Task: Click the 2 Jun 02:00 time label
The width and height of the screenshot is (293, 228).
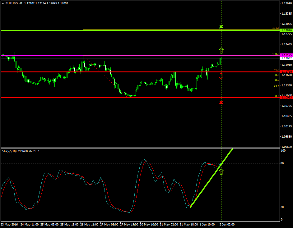Action: (227, 224)
